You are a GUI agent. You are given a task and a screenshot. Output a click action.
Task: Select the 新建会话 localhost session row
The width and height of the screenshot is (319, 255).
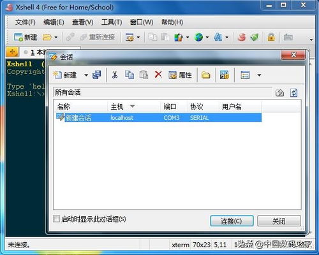[159, 117]
